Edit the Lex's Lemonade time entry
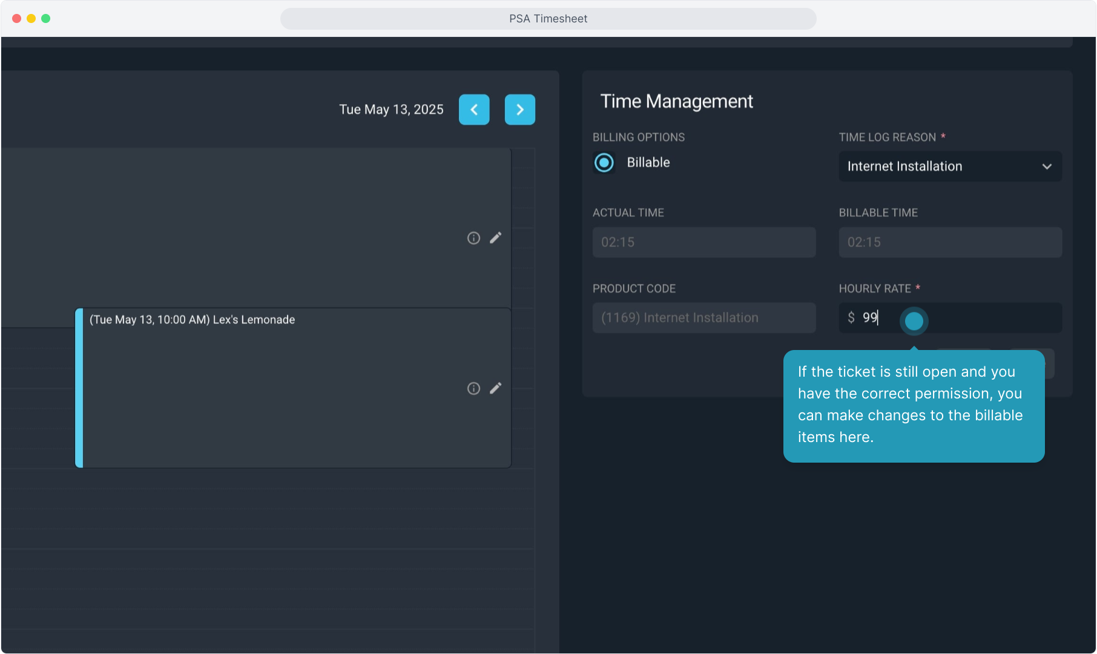The width and height of the screenshot is (1097, 654). coord(495,388)
